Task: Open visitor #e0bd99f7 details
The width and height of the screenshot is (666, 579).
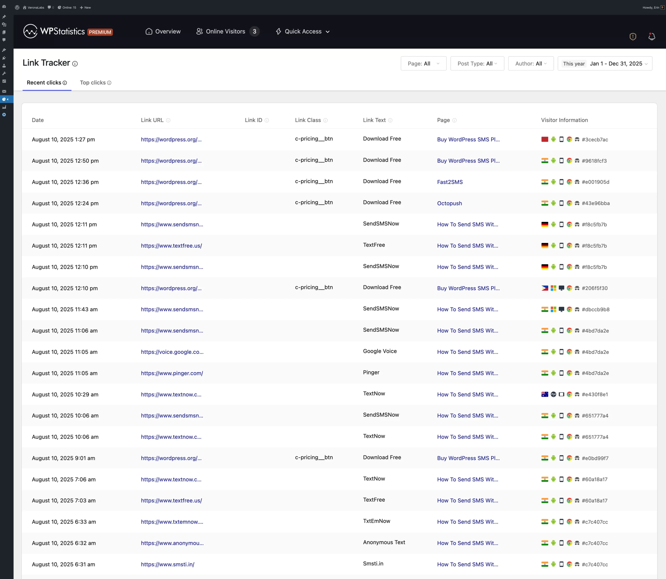Action: tap(595, 458)
